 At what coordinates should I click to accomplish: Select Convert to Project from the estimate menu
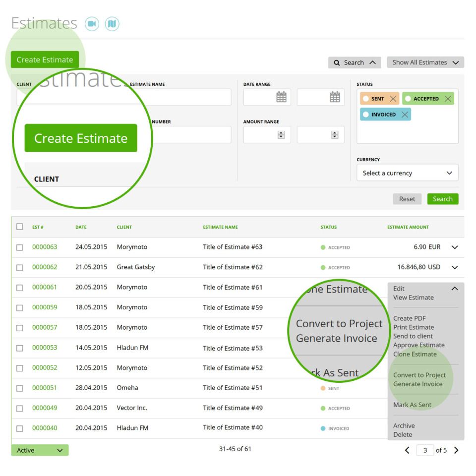(x=421, y=375)
